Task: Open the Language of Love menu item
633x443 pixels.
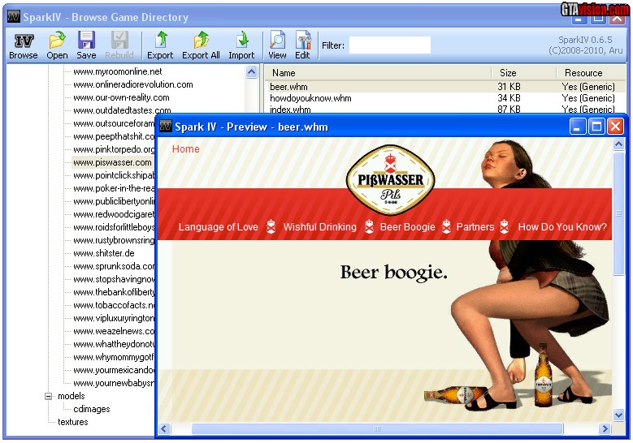Action: tap(218, 227)
